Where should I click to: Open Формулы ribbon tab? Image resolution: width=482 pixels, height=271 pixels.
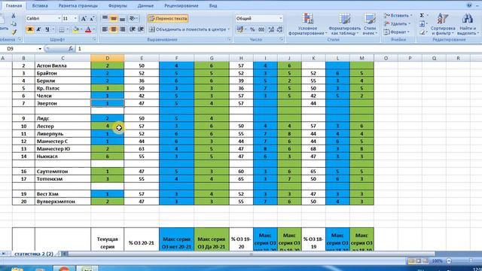[x=117, y=5]
